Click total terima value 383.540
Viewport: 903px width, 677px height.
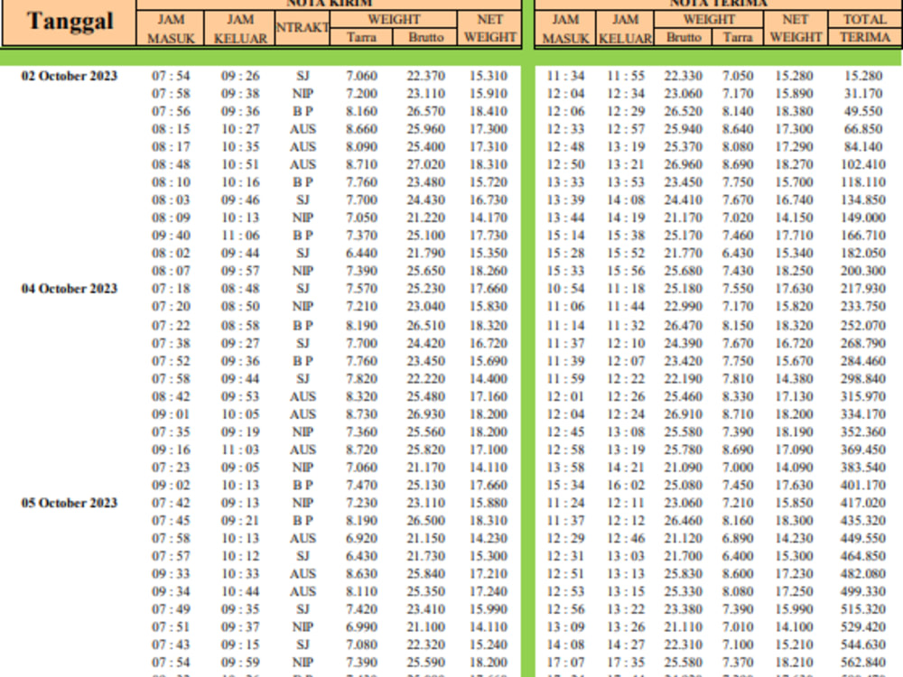click(863, 468)
